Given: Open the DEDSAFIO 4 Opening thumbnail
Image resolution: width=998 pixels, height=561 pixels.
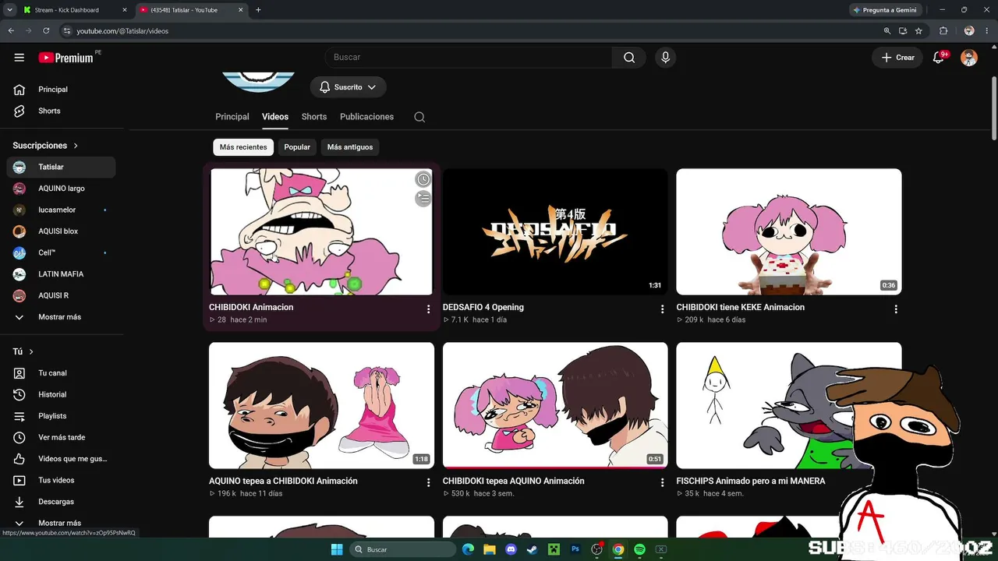Looking at the screenshot, I should point(555,232).
